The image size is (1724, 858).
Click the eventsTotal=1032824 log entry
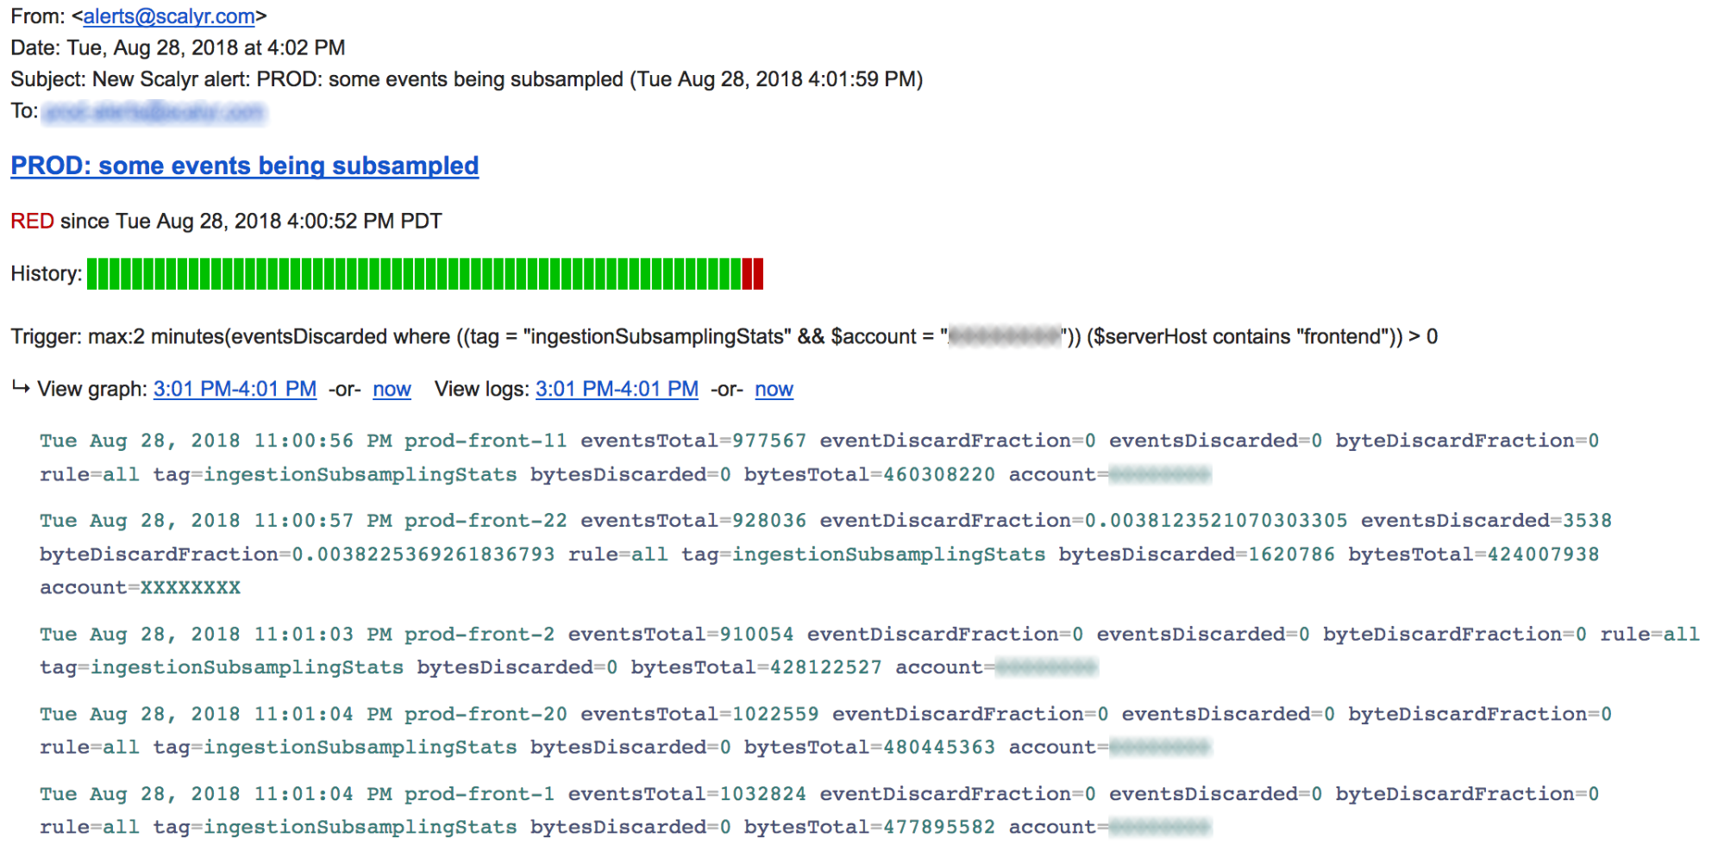pyautogui.click(x=686, y=794)
